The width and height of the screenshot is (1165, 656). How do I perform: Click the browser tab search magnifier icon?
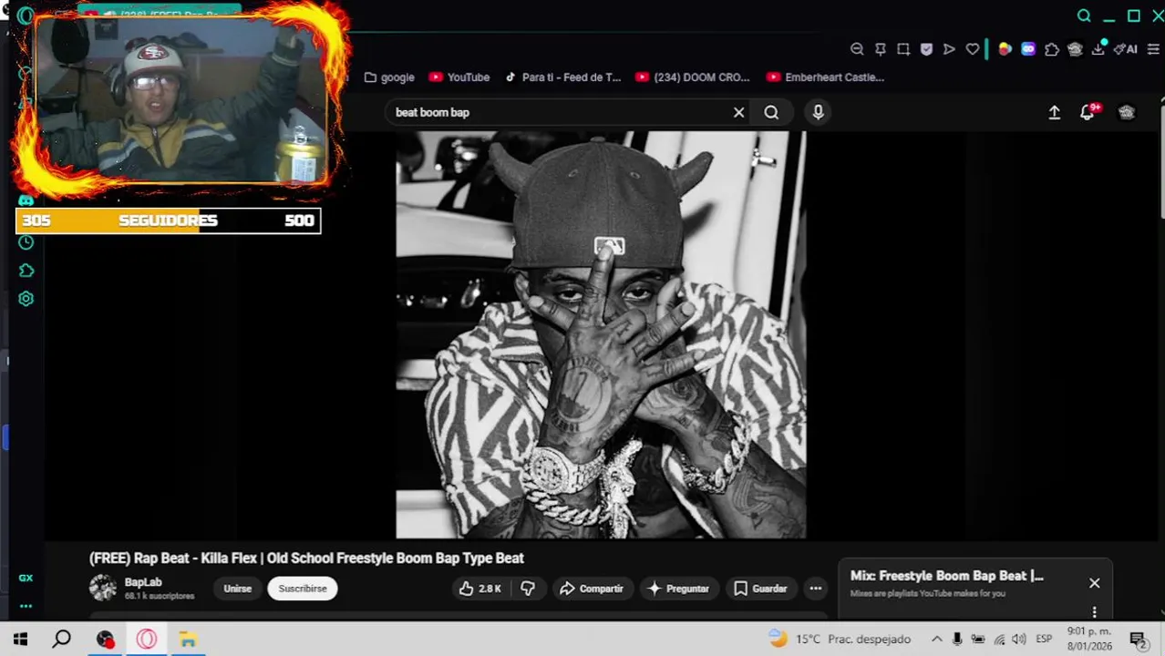(x=1084, y=15)
